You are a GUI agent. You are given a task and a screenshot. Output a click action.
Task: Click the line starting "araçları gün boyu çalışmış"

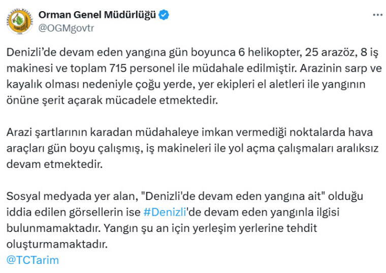tap(192, 149)
